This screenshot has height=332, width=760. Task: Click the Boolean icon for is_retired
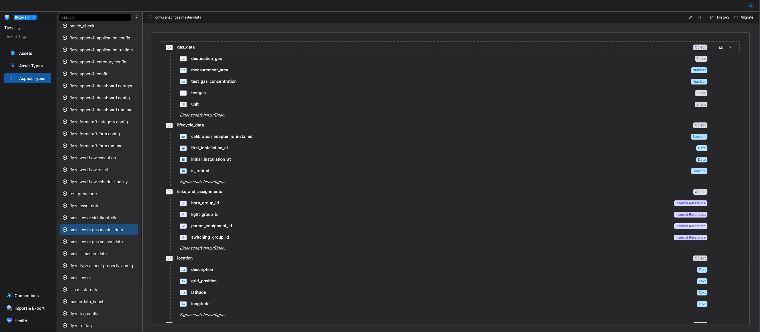183,171
